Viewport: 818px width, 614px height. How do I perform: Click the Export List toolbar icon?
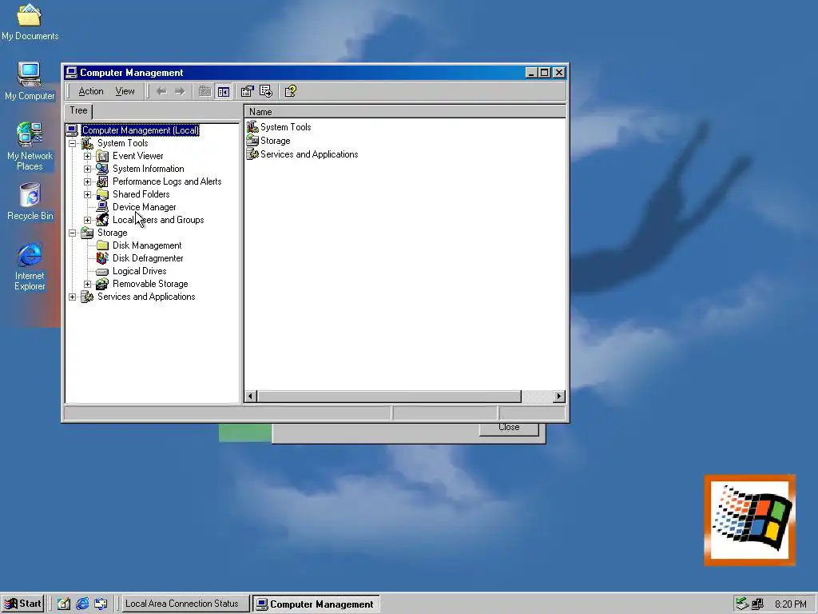pos(266,91)
